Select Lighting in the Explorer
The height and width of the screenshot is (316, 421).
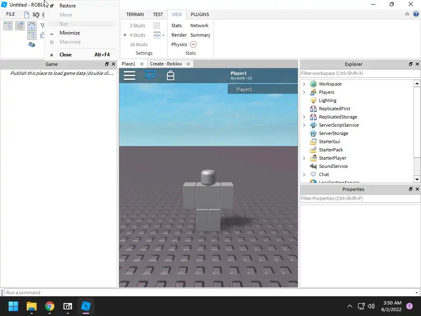click(328, 100)
